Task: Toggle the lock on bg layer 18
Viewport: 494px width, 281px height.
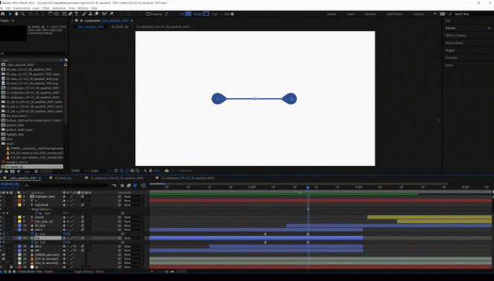Action: 11,267
